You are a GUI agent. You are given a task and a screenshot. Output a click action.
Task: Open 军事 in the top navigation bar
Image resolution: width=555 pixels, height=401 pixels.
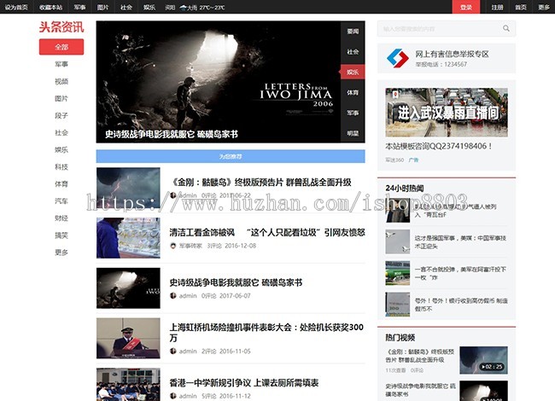click(79, 7)
